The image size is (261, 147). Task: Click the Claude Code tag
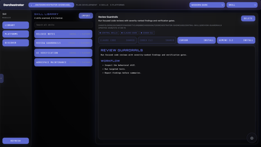pos(129,33)
